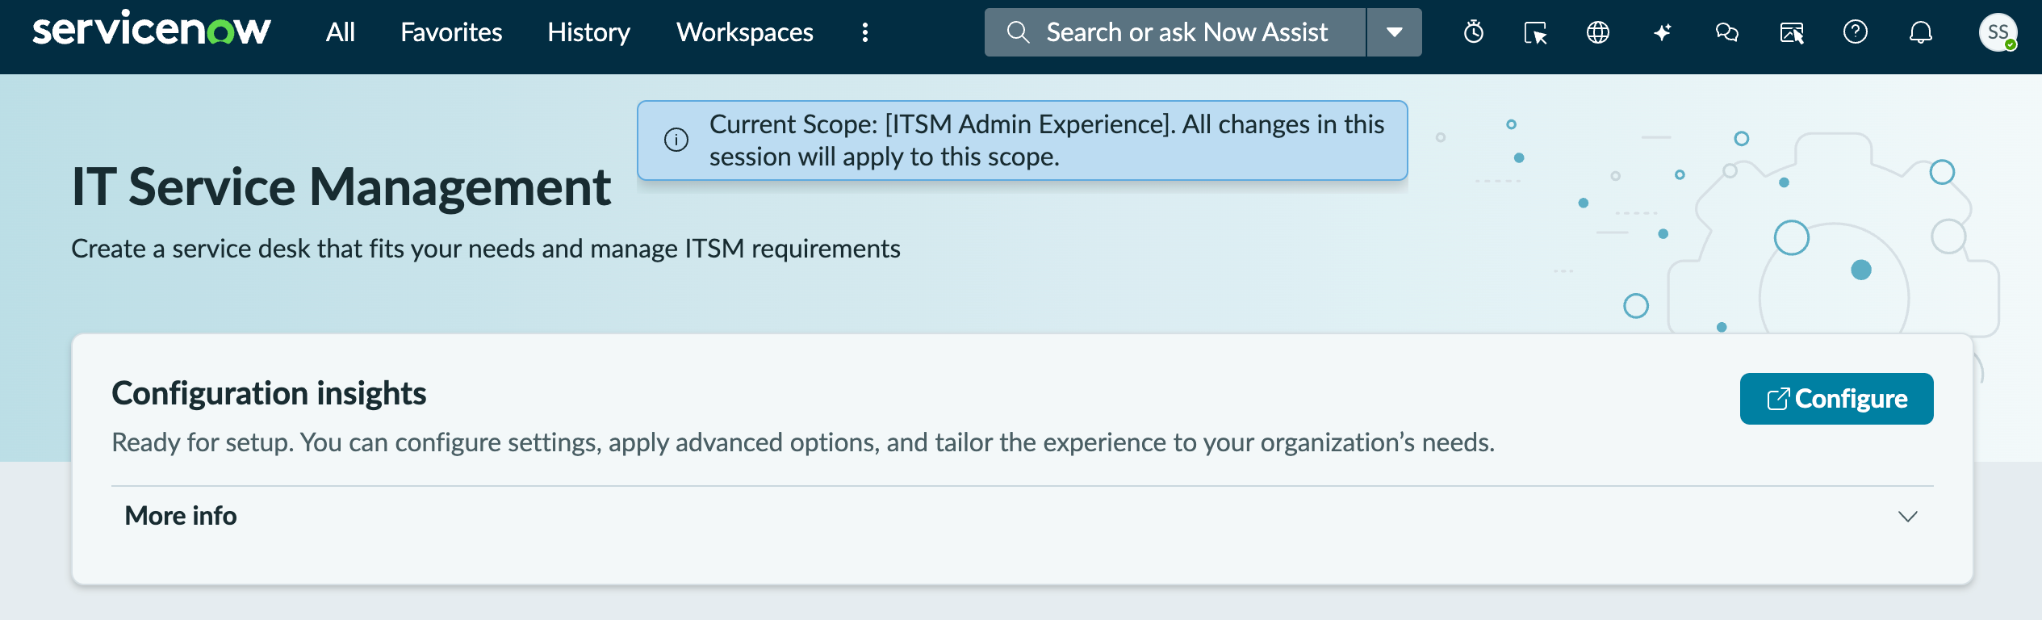
Task: Click the More info chevron arrow
Action: click(1907, 516)
